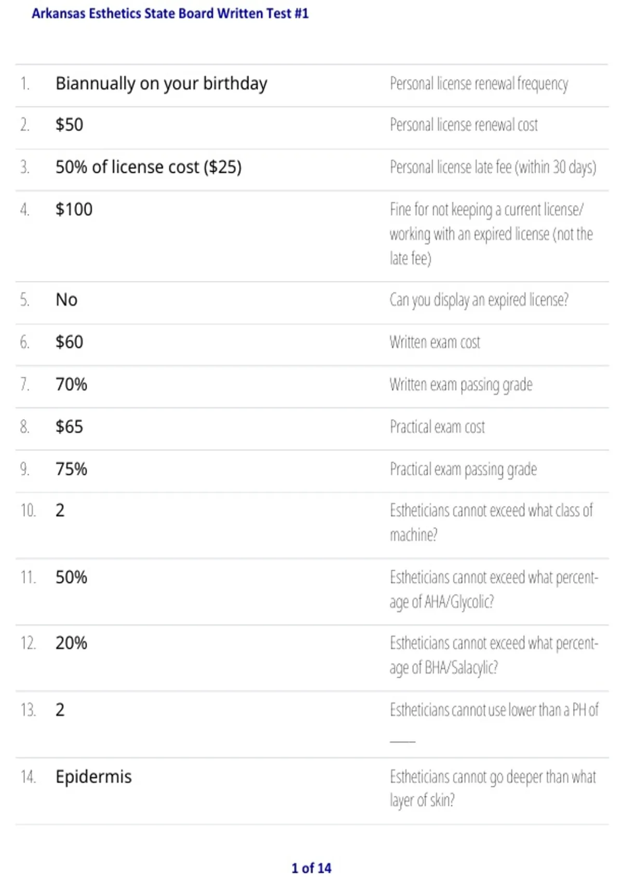Select the class of machine question

(491, 523)
